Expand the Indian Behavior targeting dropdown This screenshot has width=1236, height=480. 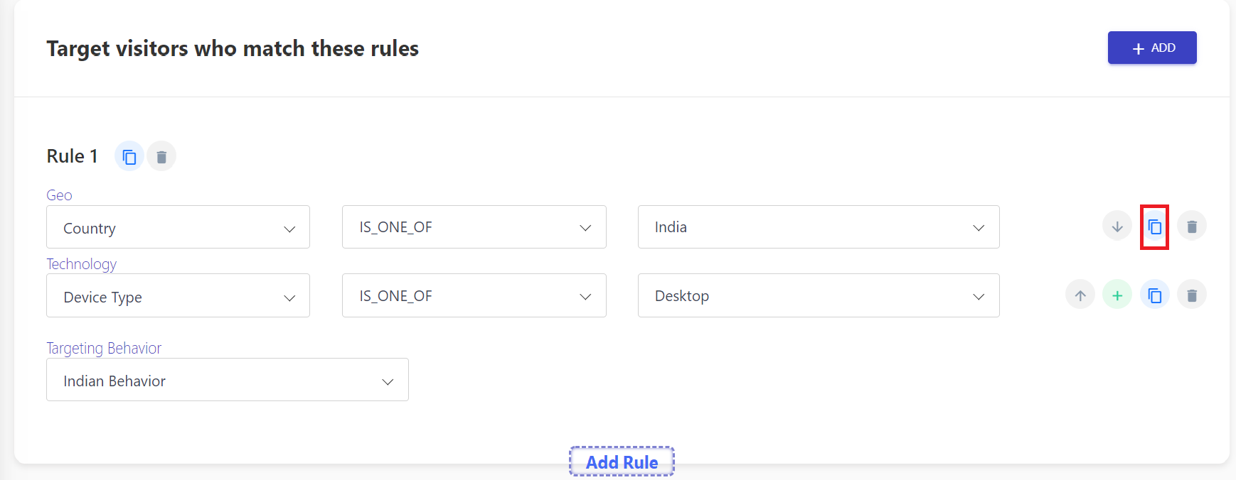[x=228, y=380]
